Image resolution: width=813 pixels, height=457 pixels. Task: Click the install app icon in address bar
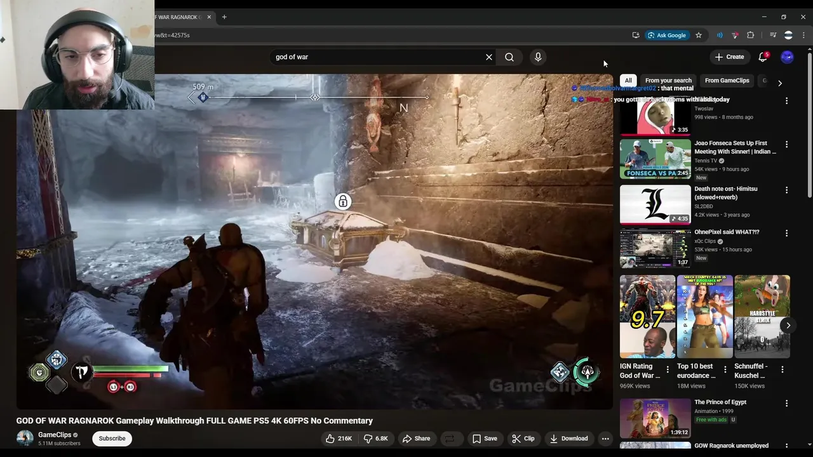coord(636,35)
